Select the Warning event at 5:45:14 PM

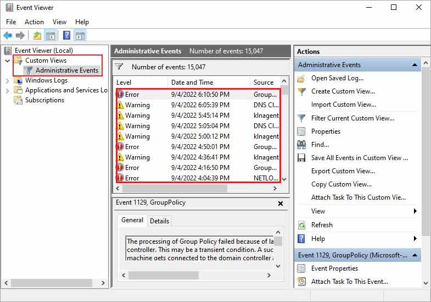pyautogui.click(x=198, y=116)
